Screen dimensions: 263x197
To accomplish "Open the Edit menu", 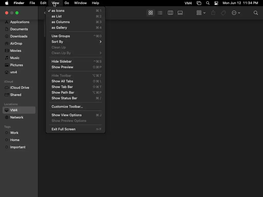I will click(x=43, y=3).
